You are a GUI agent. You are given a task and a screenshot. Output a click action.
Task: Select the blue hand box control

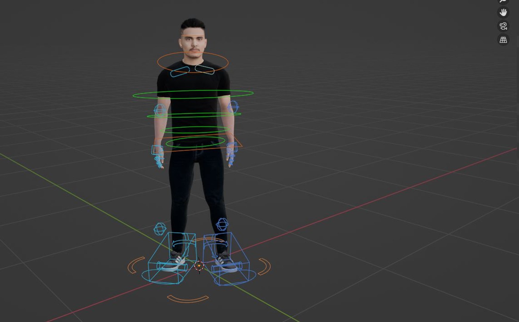pyautogui.click(x=232, y=148)
